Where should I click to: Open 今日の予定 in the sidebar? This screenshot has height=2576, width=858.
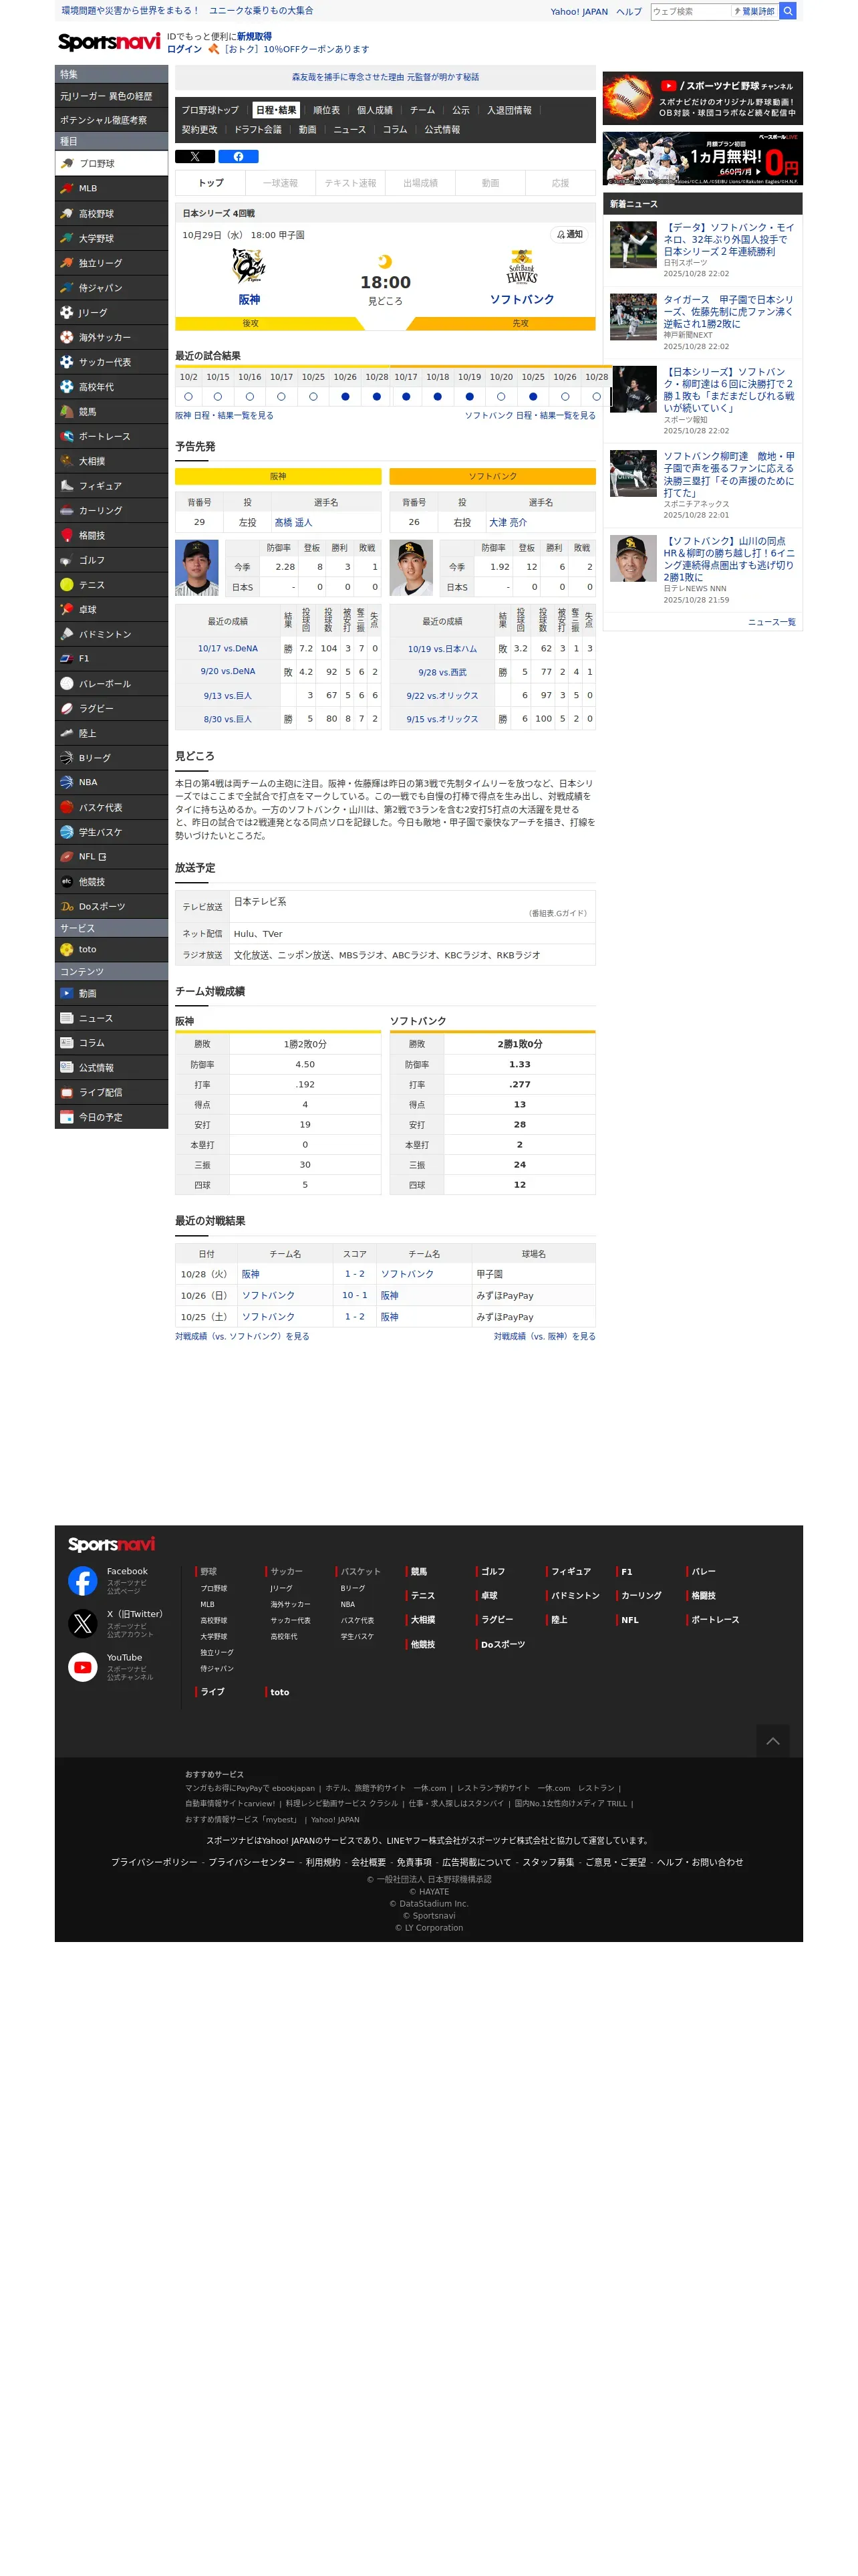coord(111,1117)
